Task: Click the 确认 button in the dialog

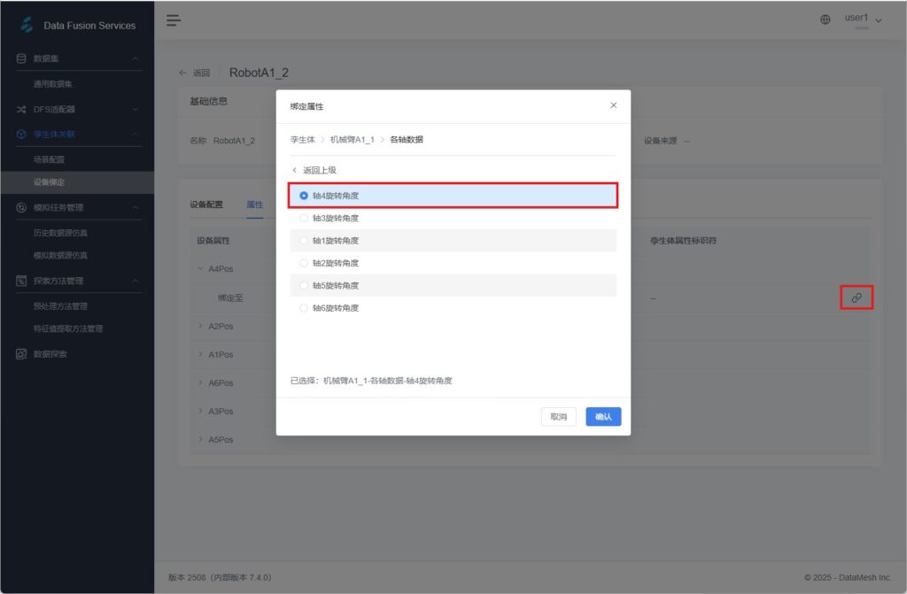Action: click(603, 416)
